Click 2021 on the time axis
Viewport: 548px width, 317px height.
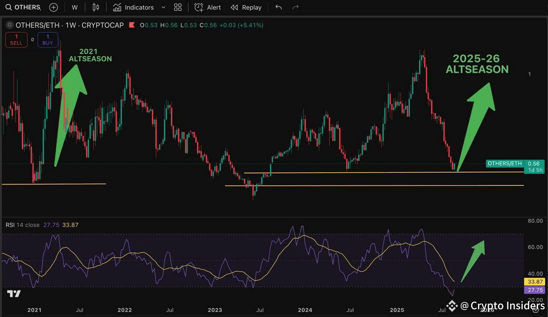coord(34,310)
